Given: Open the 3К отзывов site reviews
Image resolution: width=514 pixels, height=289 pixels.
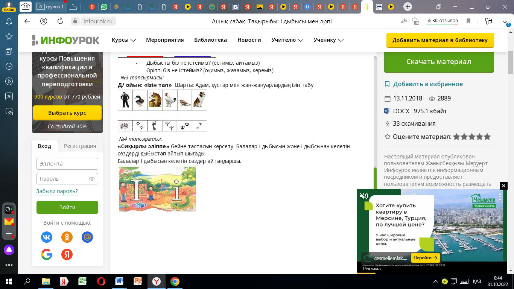Looking at the screenshot, I should 442,21.
